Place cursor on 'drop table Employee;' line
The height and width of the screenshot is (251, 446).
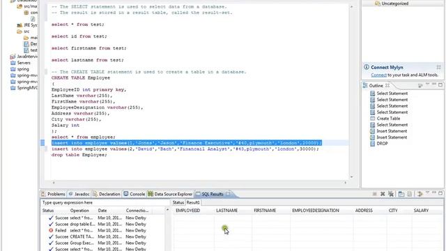[79, 155]
